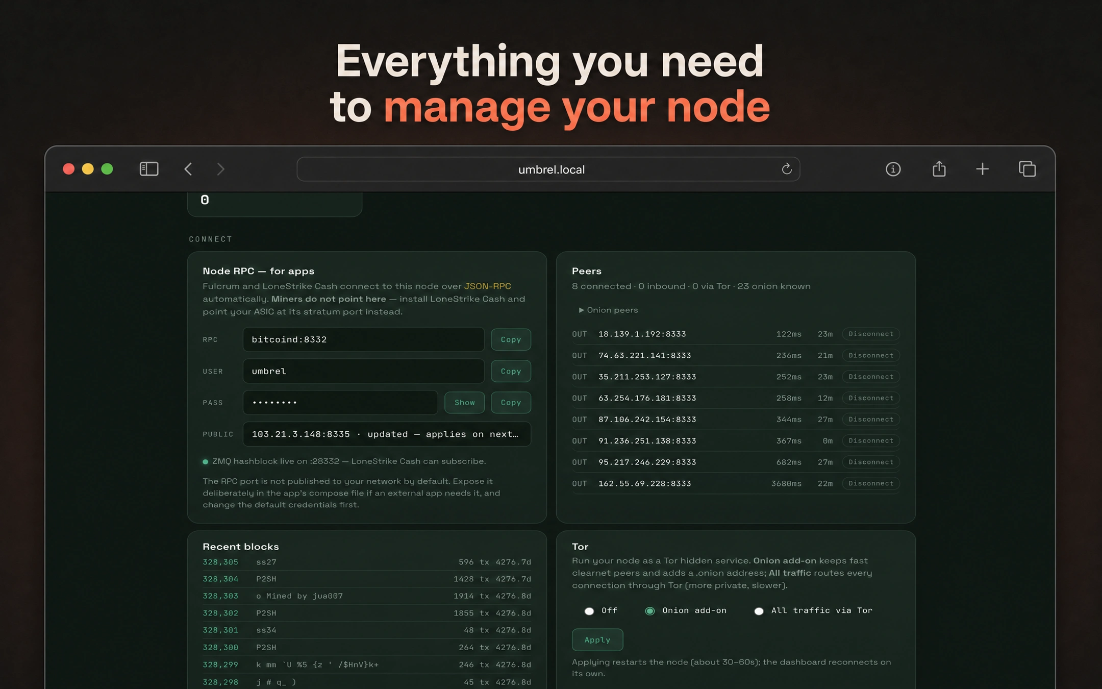Disconnect peer 87.106.242.154:8333

pyautogui.click(x=870, y=419)
